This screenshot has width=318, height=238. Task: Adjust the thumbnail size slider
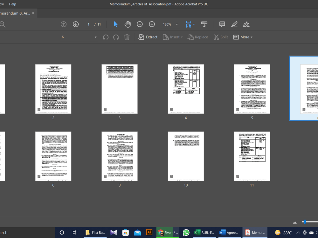pyautogui.click(x=305, y=222)
